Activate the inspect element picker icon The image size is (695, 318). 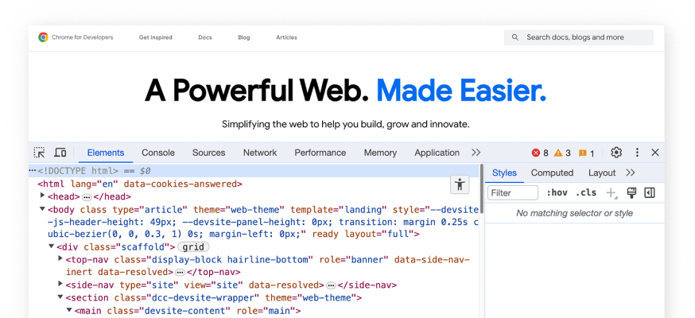coord(39,153)
